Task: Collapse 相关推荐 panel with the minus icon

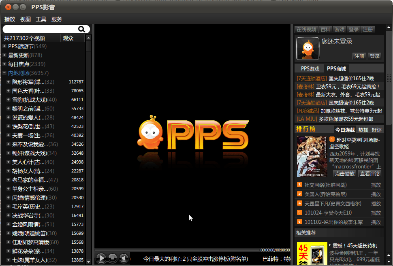Action: (x=381, y=233)
